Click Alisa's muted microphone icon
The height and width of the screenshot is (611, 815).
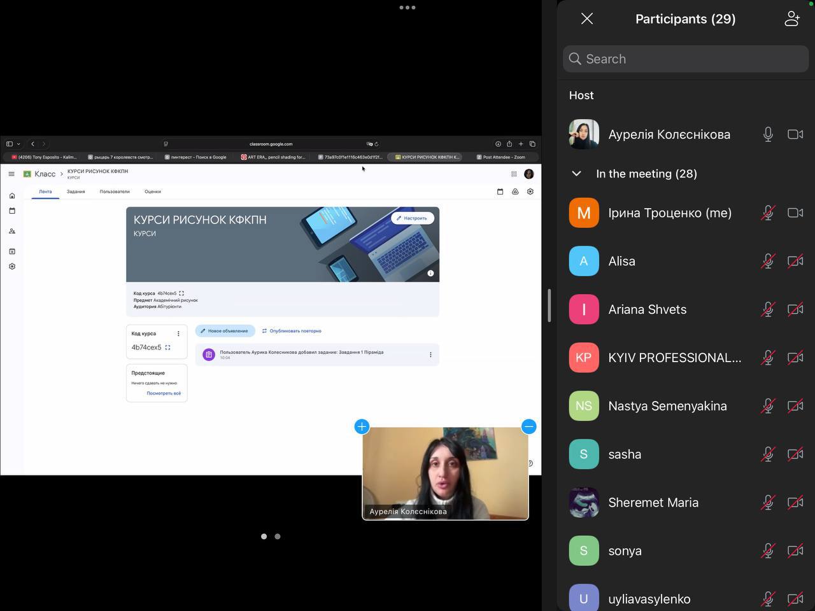(x=768, y=262)
